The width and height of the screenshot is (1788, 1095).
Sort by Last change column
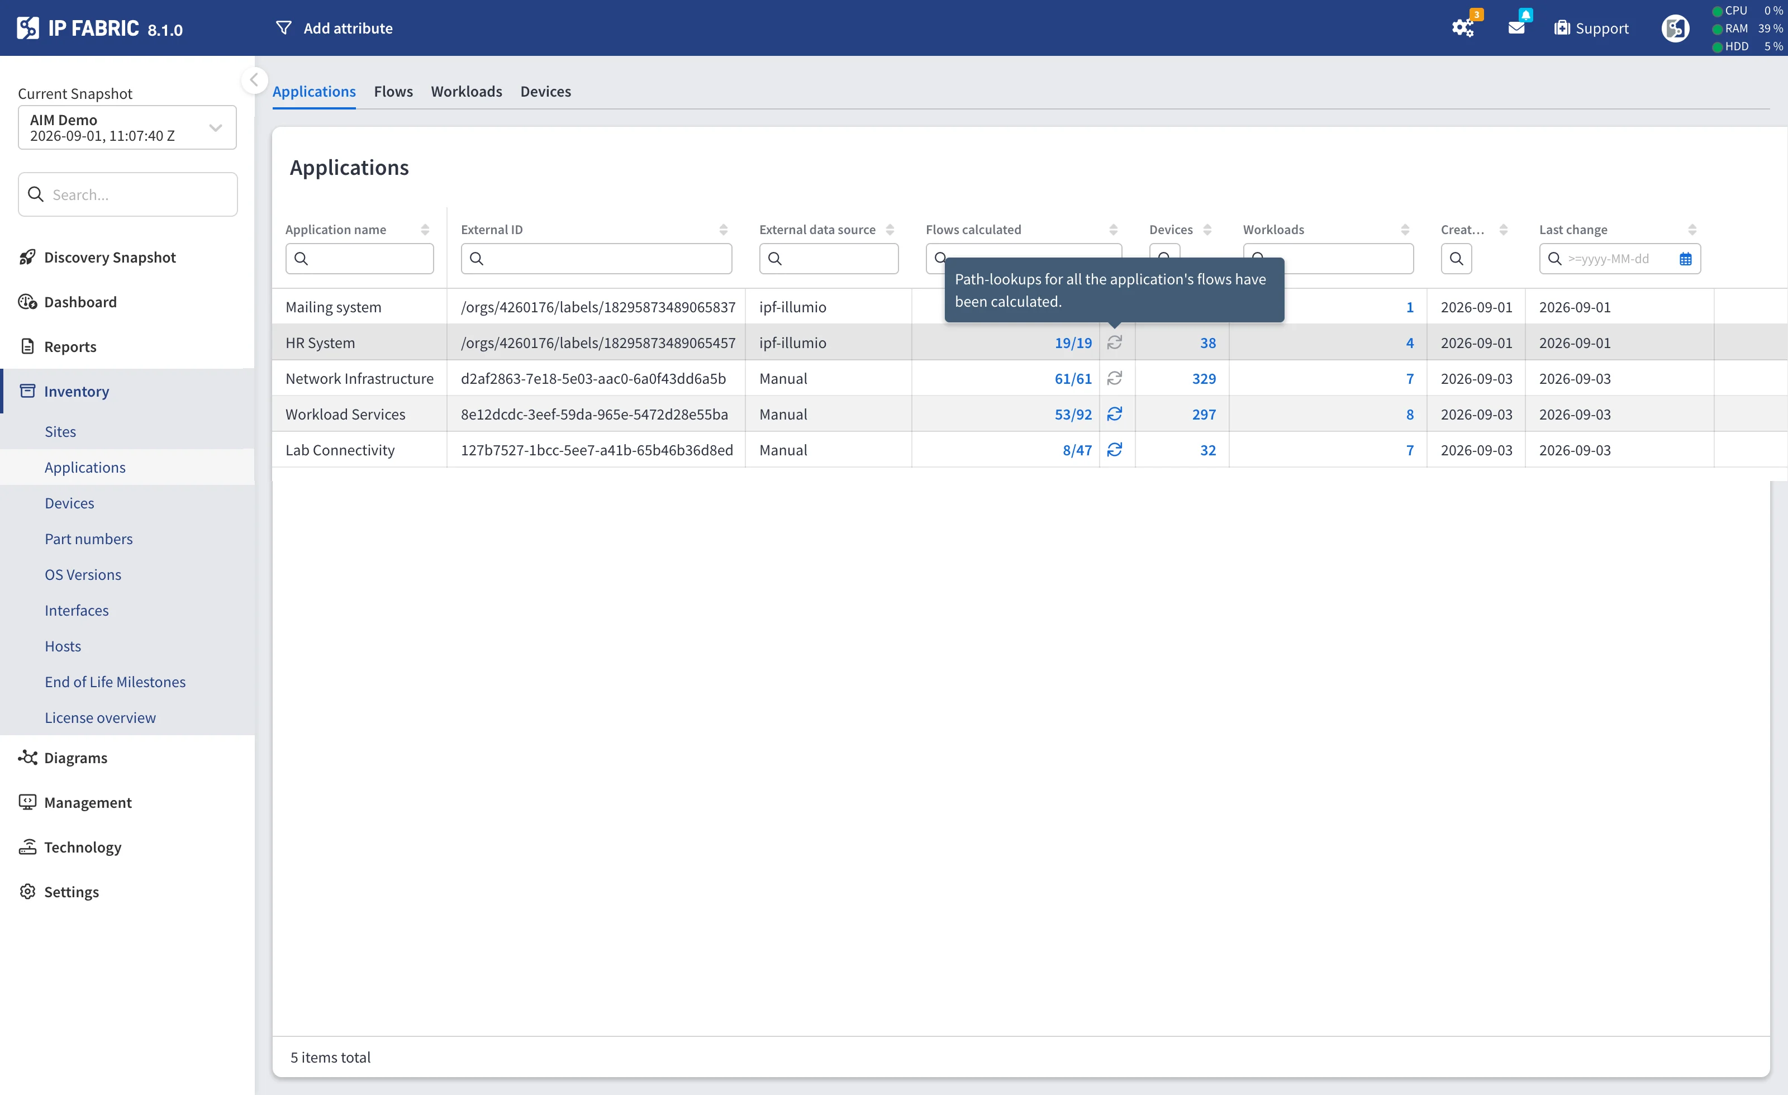click(x=1692, y=229)
